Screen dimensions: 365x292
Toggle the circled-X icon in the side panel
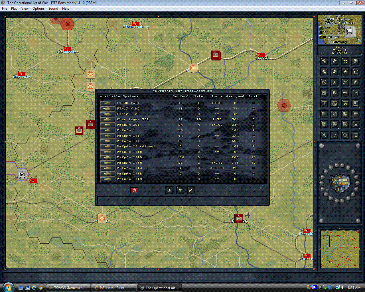pos(324,82)
